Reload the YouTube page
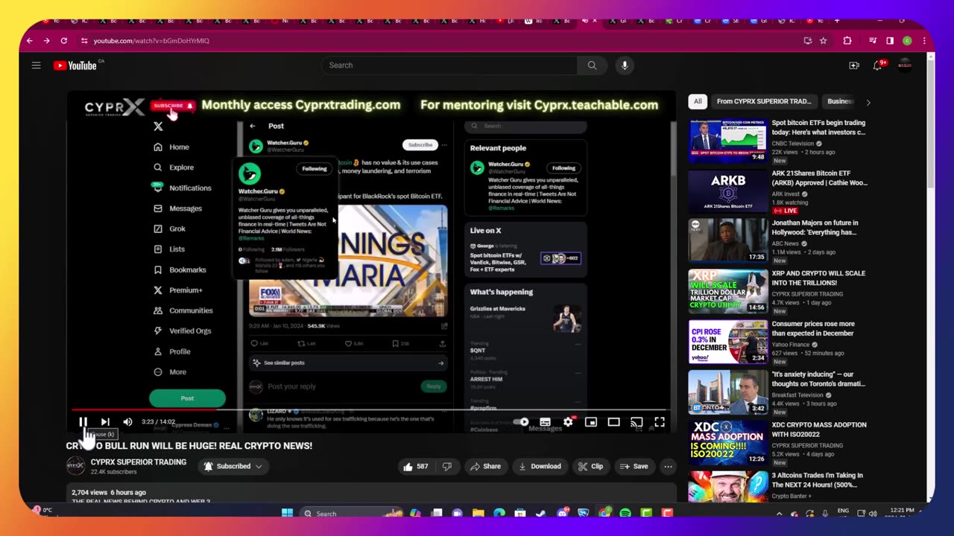Screen dimensions: 954x536 pyautogui.click(x=64, y=41)
